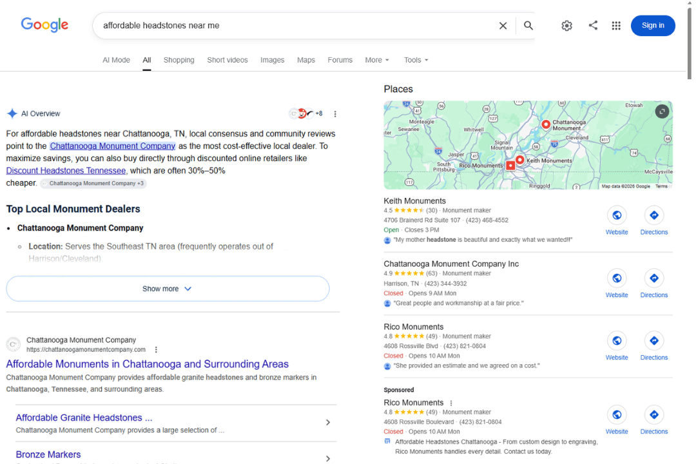Click the Sign in button
696x464 pixels.
pos(653,25)
